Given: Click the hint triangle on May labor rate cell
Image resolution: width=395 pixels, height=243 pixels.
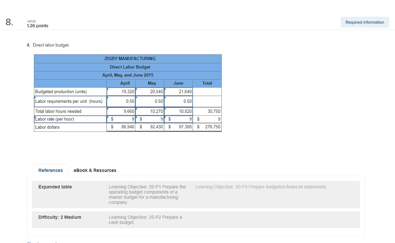Looking at the screenshot, I should click(x=137, y=116).
